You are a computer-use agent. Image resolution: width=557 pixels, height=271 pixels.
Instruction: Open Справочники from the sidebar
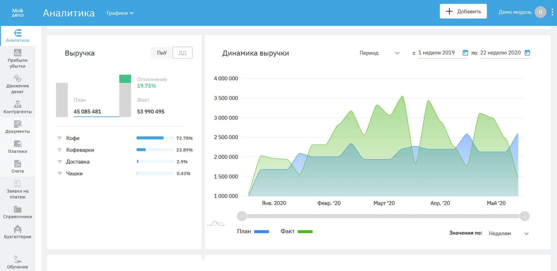[17, 209]
